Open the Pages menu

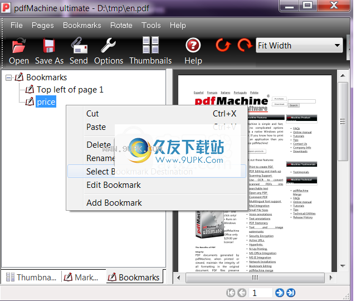click(43, 25)
